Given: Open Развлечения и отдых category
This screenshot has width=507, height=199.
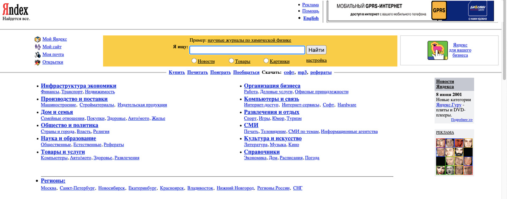Looking at the screenshot, I should (x=272, y=112).
